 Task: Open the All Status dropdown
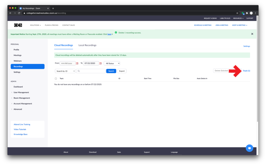[x=112, y=63]
